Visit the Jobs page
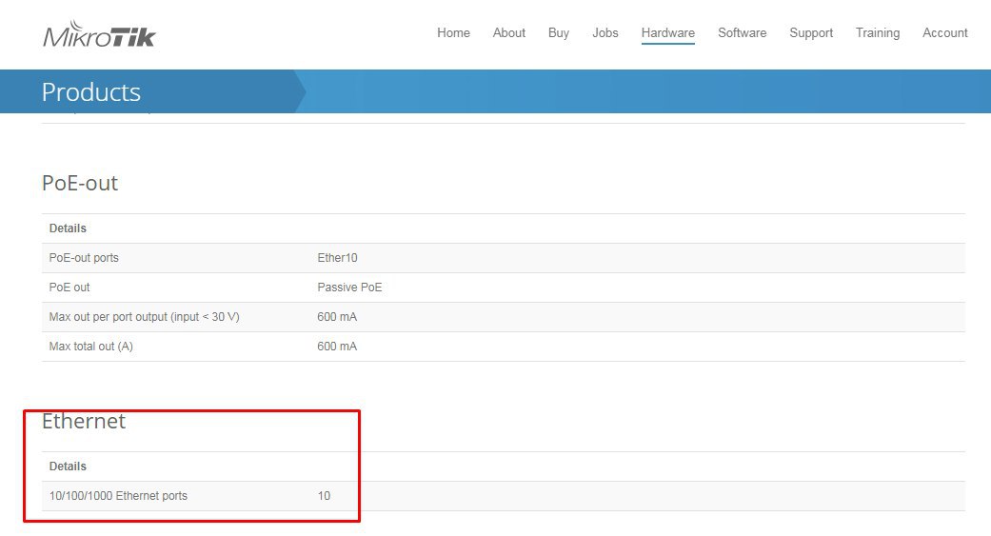The image size is (991, 536). coord(605,33)
